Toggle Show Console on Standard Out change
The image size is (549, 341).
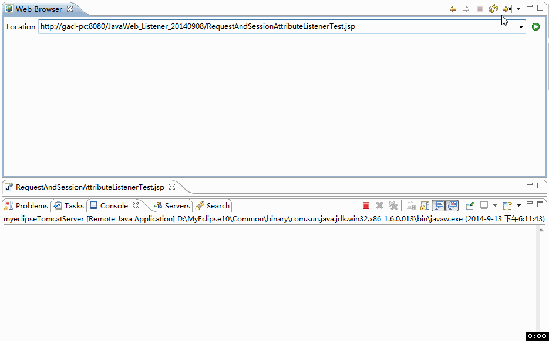(x=438, y=205)
